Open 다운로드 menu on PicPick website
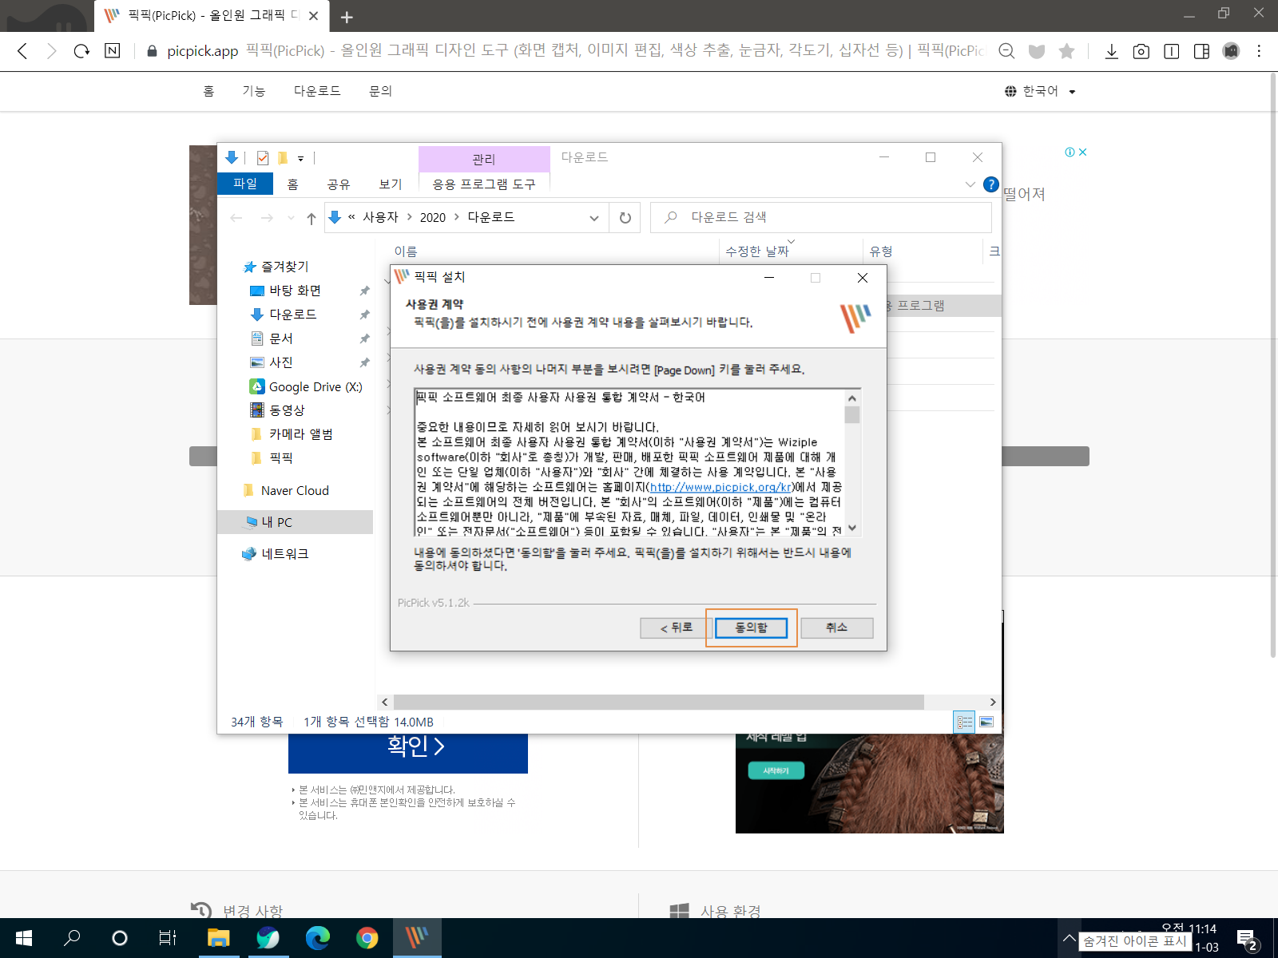Screen dimensions: 1278x958 coord(317,91)
